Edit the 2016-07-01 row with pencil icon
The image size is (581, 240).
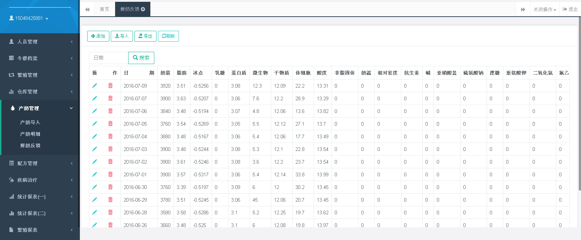[94, 174]
